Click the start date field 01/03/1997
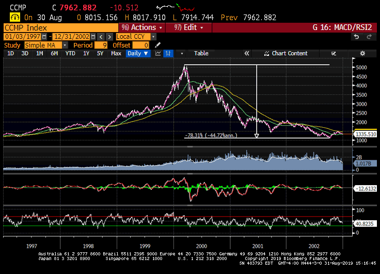 pos(23,37)
